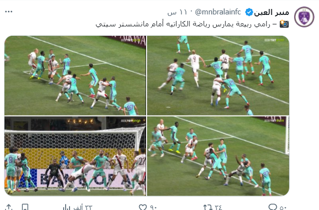Click the ٣٣ ألف views count
This screenshot has height=210, width=319.
[83, 208]
